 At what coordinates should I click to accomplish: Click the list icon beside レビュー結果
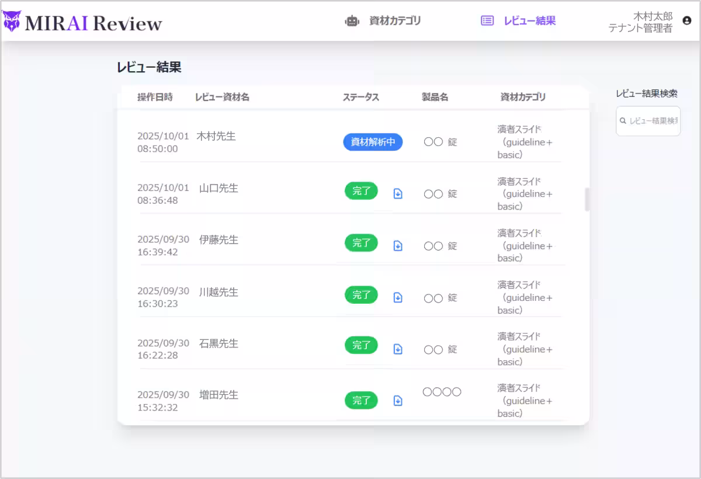[x=487, y=20]
